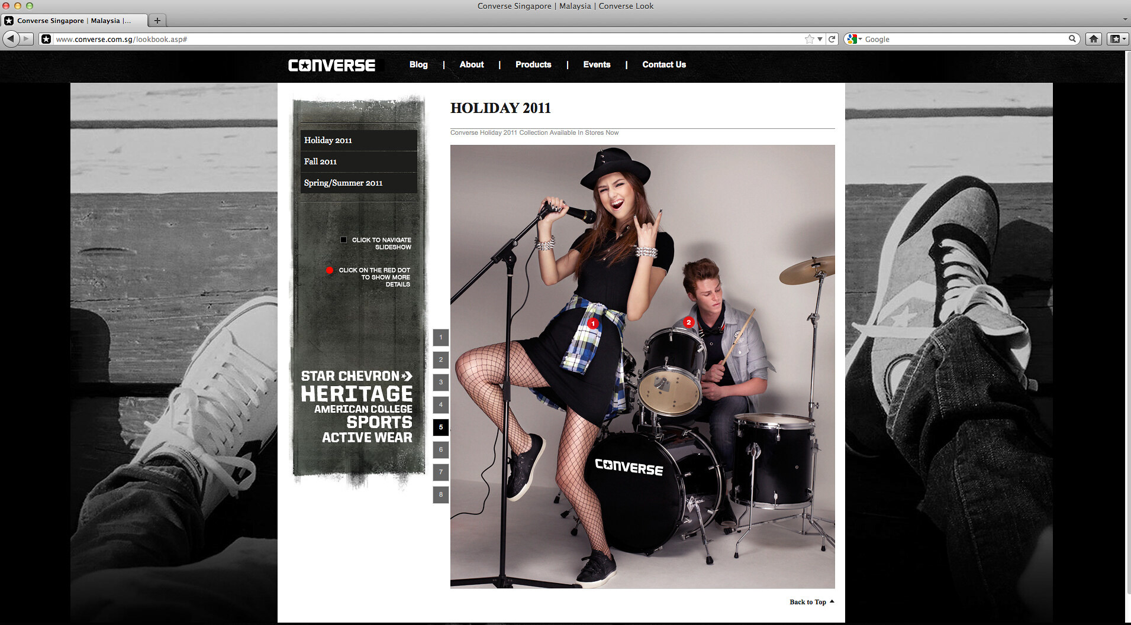Open the Blog menu item
The image size is (1131, 625).
point(418,64)
